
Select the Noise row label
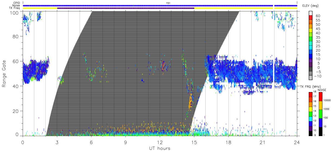[16, 5]
